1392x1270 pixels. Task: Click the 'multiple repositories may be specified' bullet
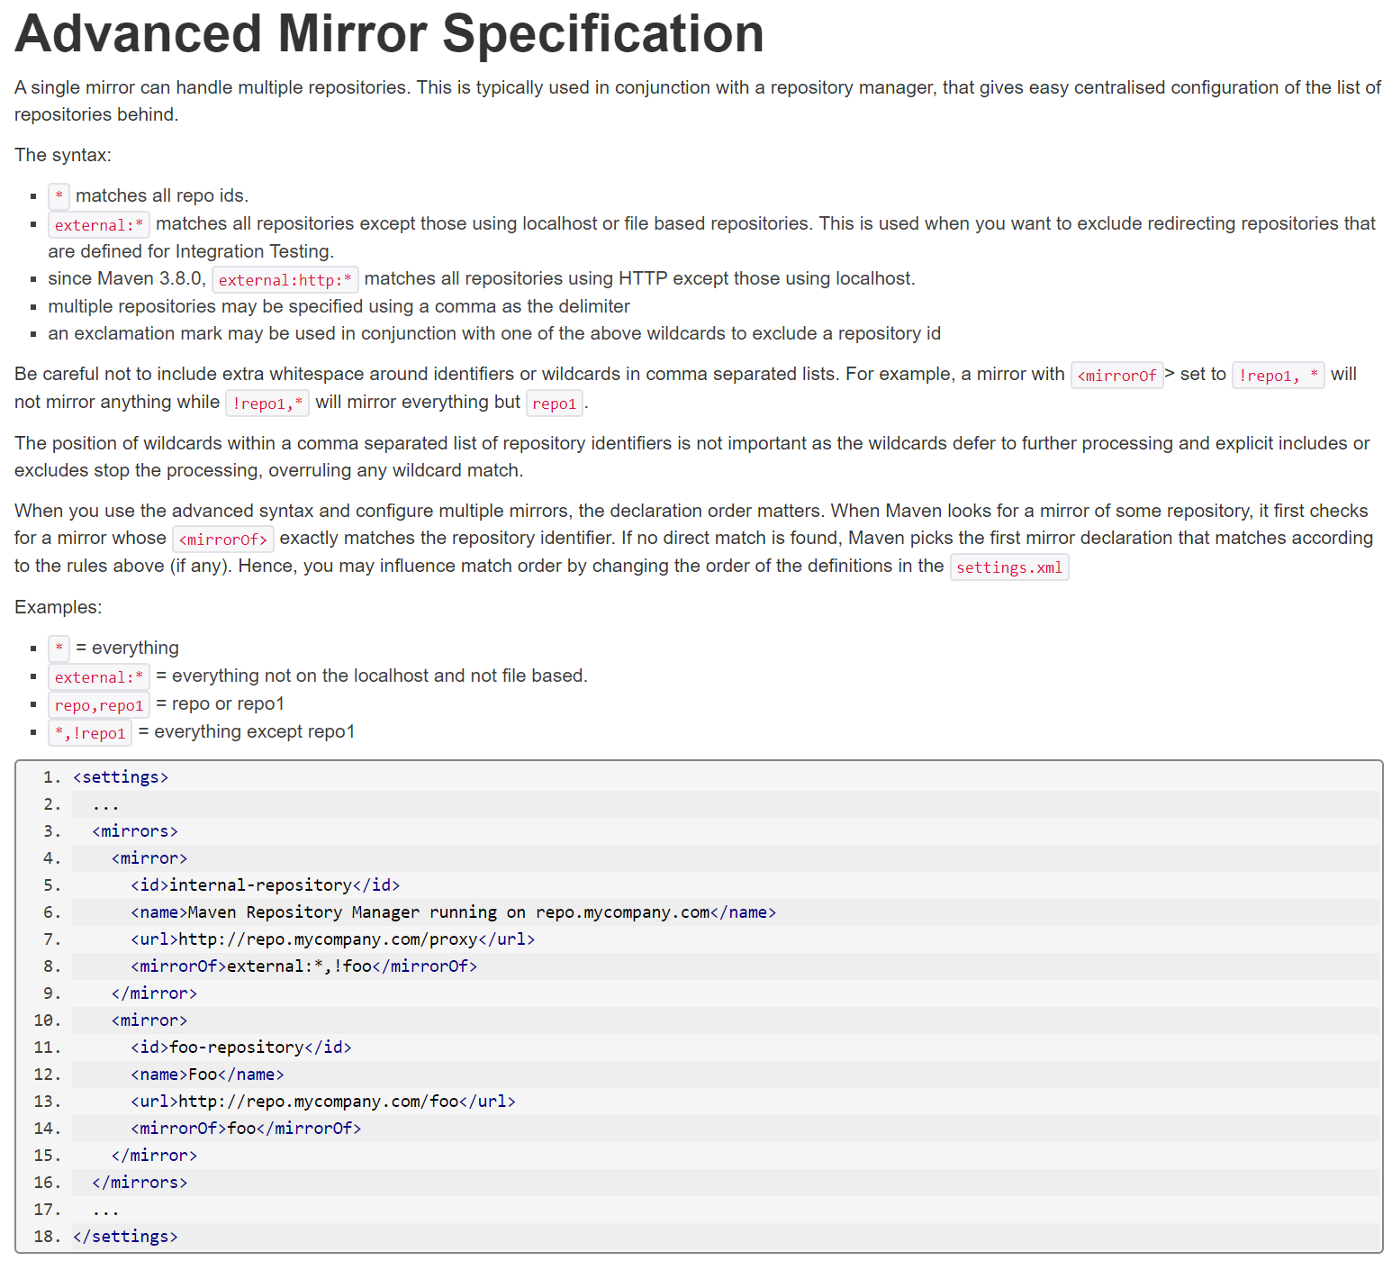339,306
